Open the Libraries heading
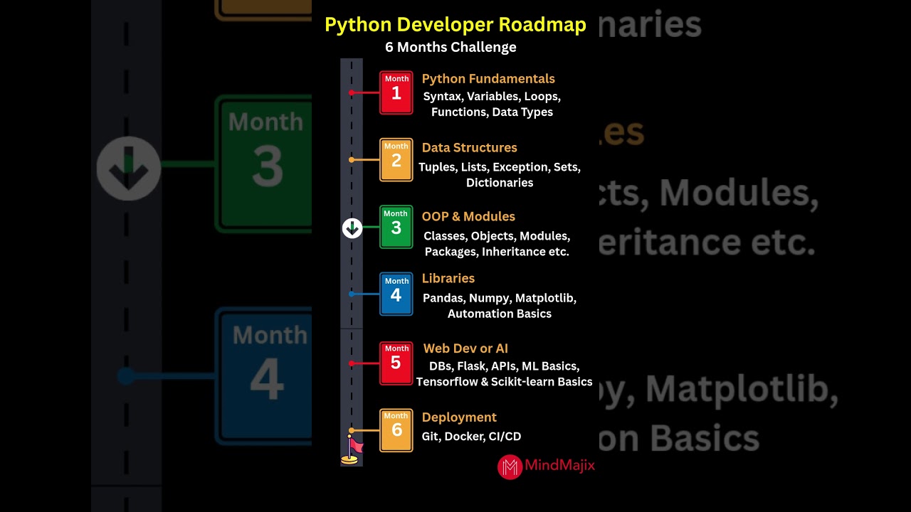Viewport: 911px width, 512px height. pyautogui.click(x=448, y=279)
